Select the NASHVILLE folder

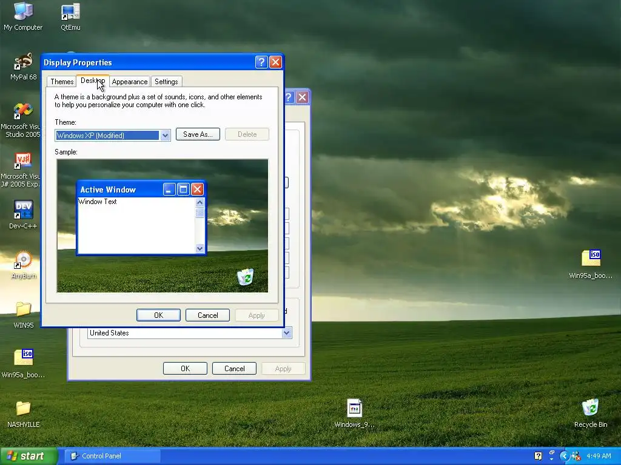point(24,414)
